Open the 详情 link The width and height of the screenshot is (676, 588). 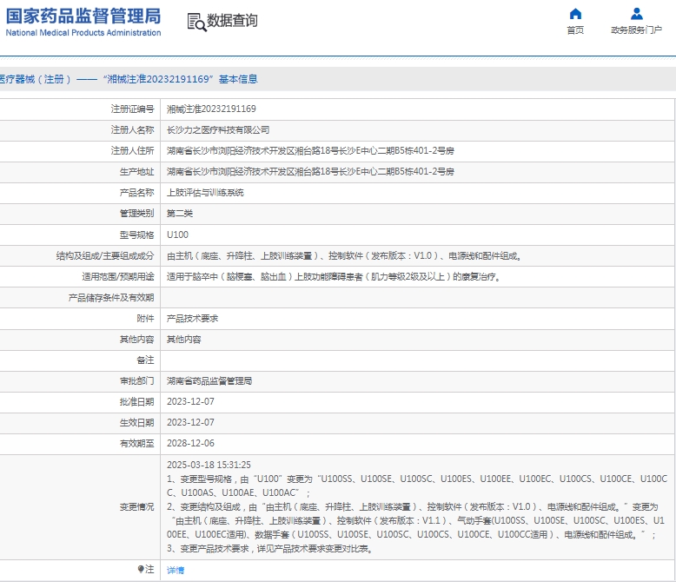click(x=176, y=571)
